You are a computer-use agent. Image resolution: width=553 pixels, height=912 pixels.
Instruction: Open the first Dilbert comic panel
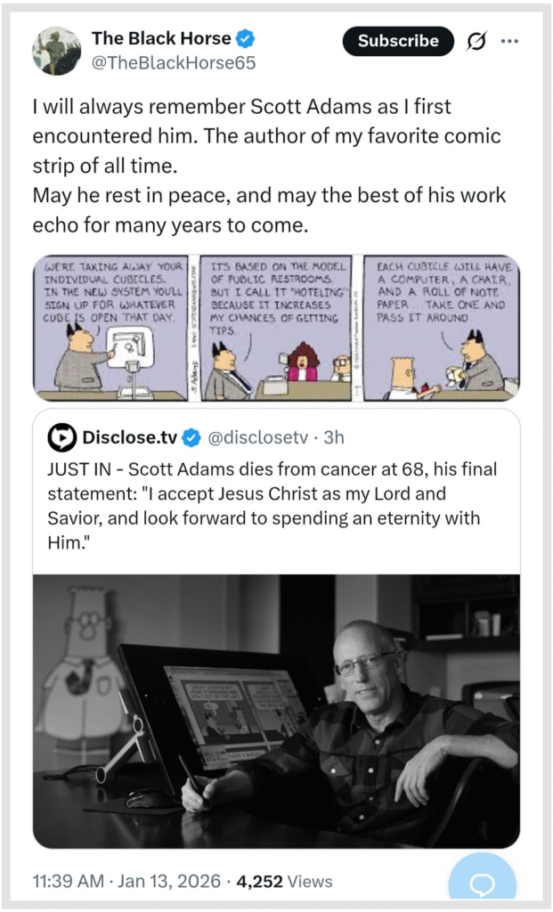tap(110, 328)
